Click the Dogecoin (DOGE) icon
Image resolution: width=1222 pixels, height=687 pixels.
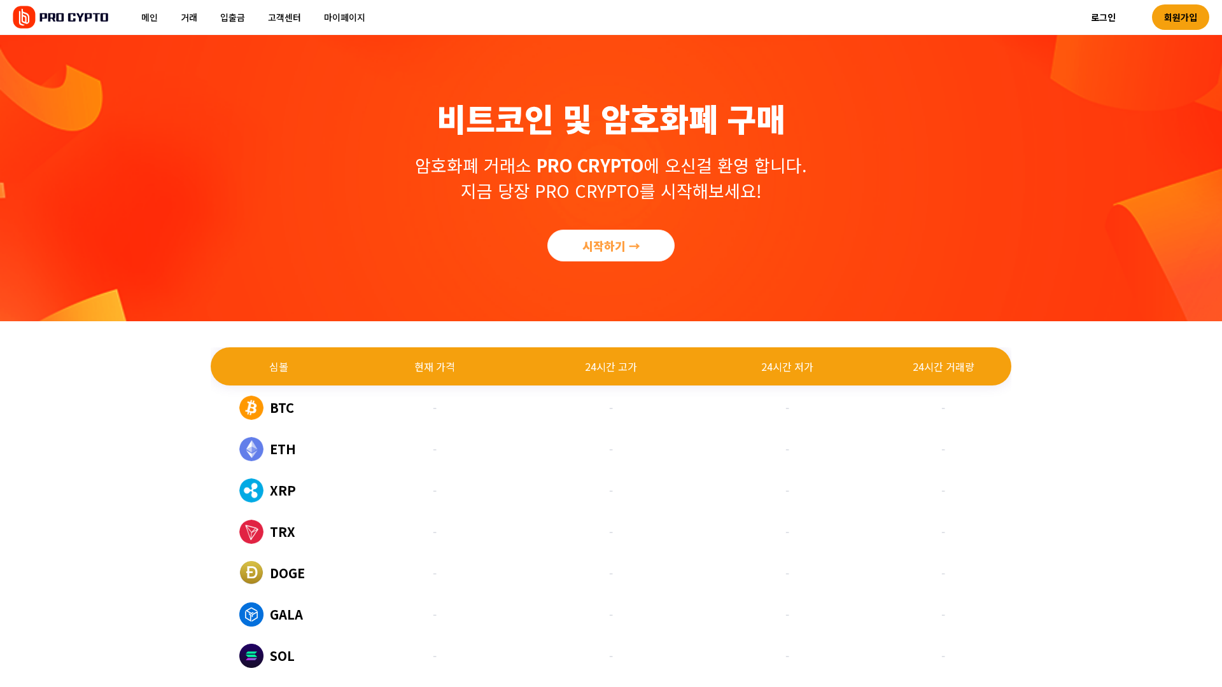251,573
